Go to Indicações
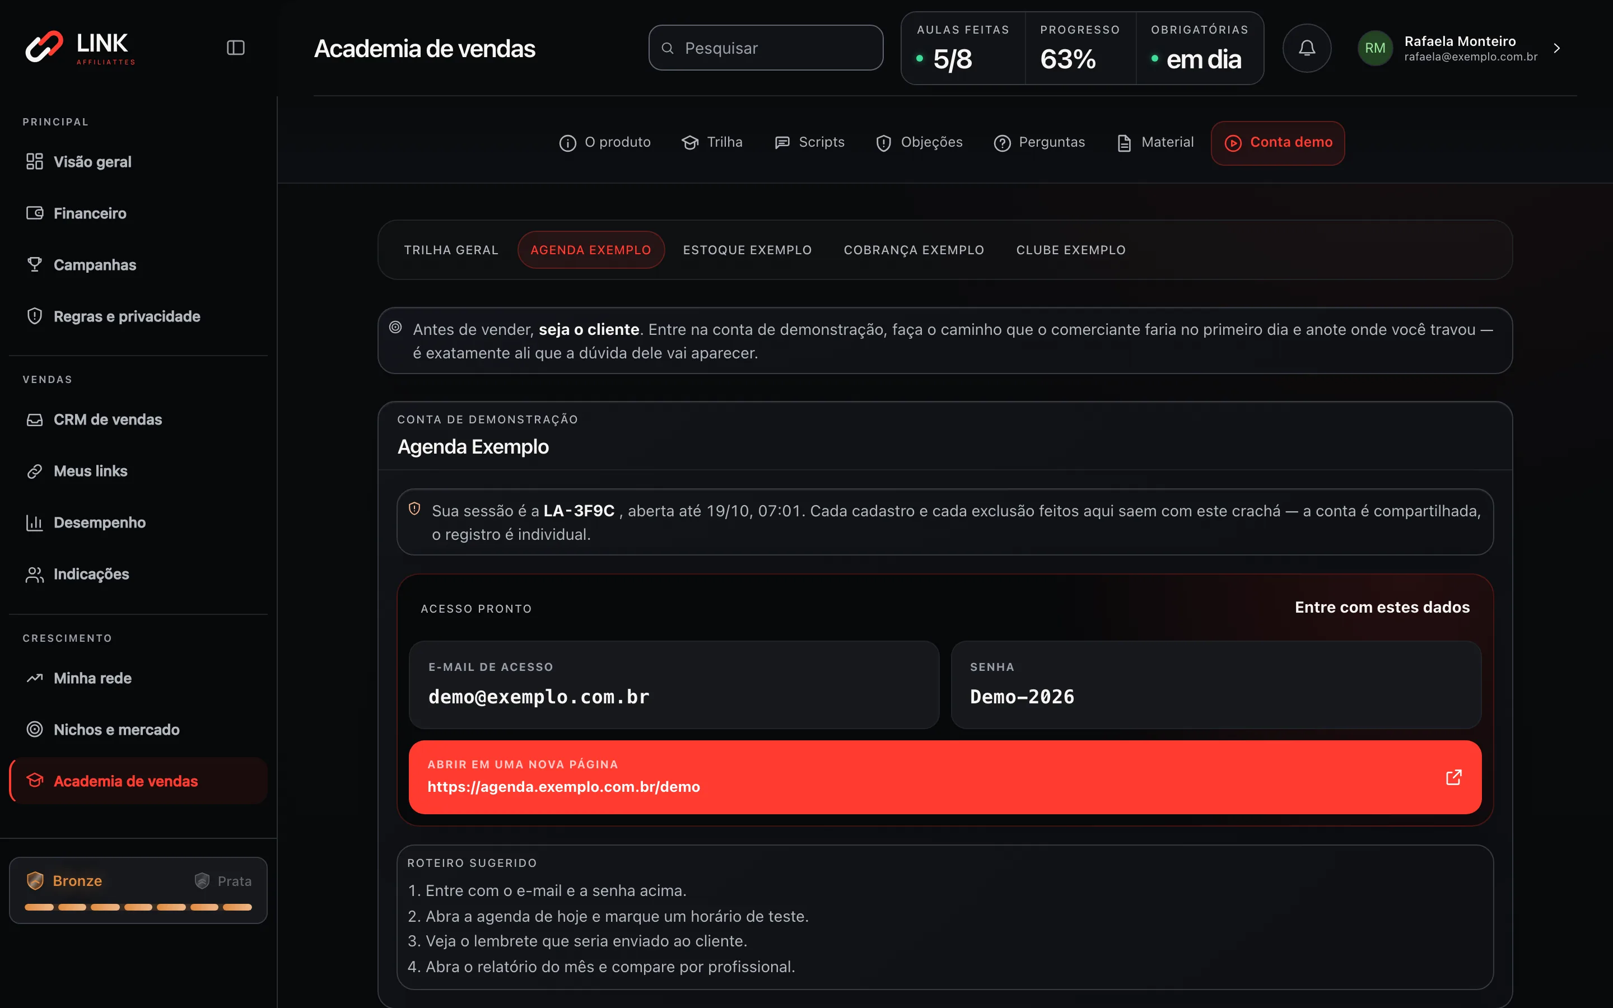The width and height of the screenshot is (1613, 1008). pyautogui.click(x=139, y=574)
